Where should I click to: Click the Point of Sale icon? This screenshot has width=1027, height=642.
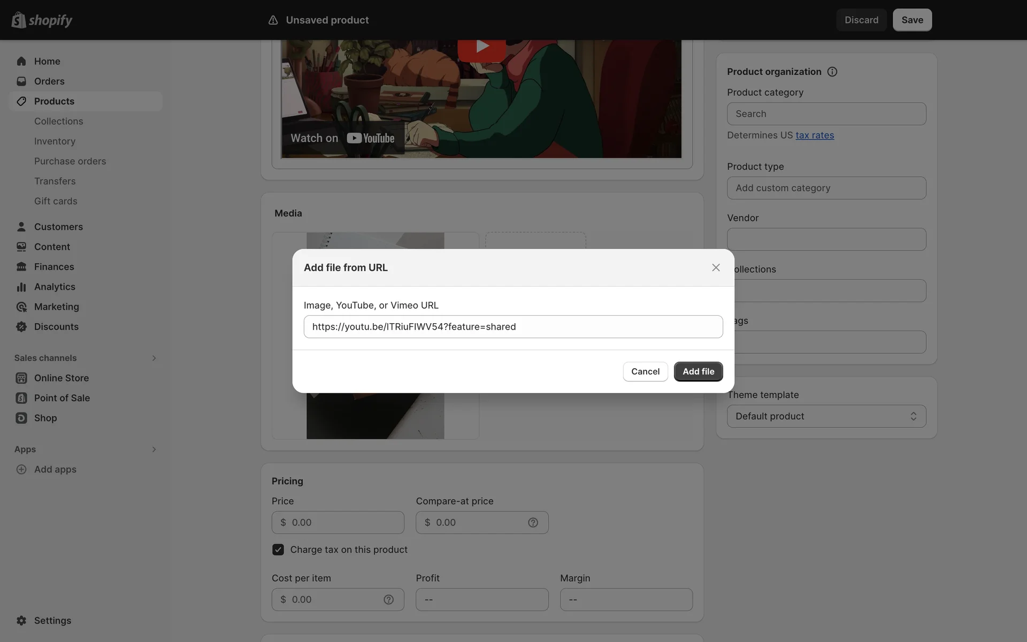[21, 398]
